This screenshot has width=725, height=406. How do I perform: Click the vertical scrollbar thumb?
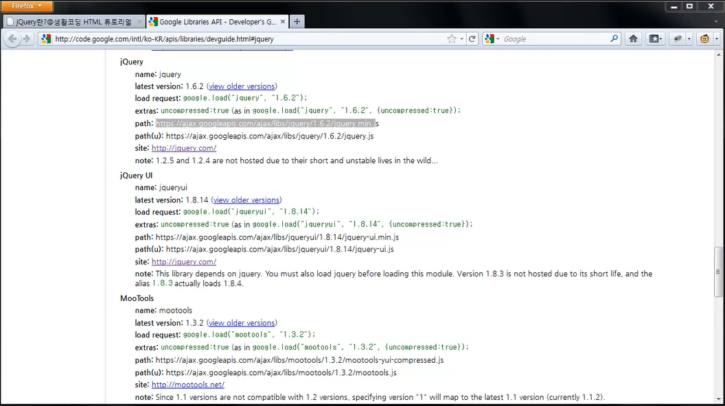coord(718,272)
